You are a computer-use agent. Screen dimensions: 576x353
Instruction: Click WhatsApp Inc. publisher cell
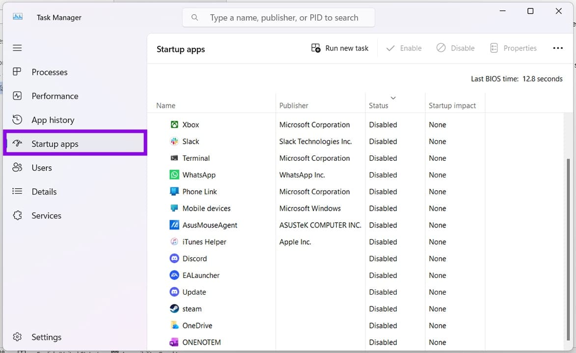coord(302,175)
